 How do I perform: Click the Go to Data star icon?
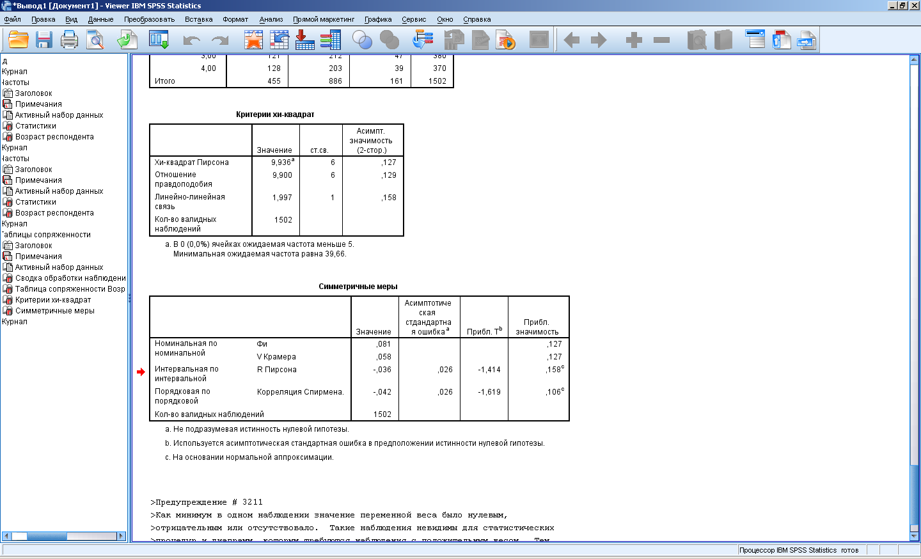coord(254,40)
